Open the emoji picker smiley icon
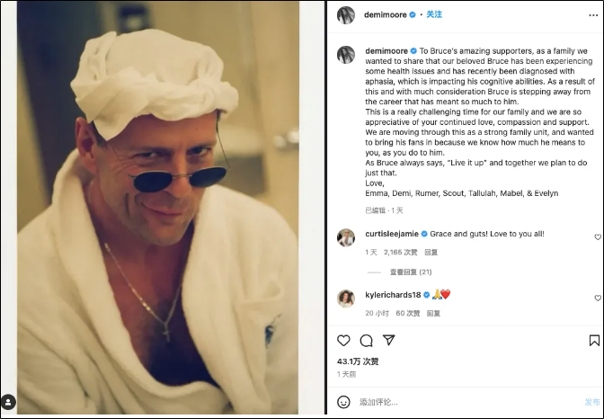604x419 pixels. (x=343, y=402)
